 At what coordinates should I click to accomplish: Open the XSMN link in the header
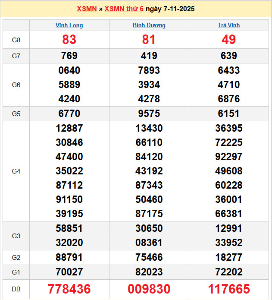pos(87,9)
